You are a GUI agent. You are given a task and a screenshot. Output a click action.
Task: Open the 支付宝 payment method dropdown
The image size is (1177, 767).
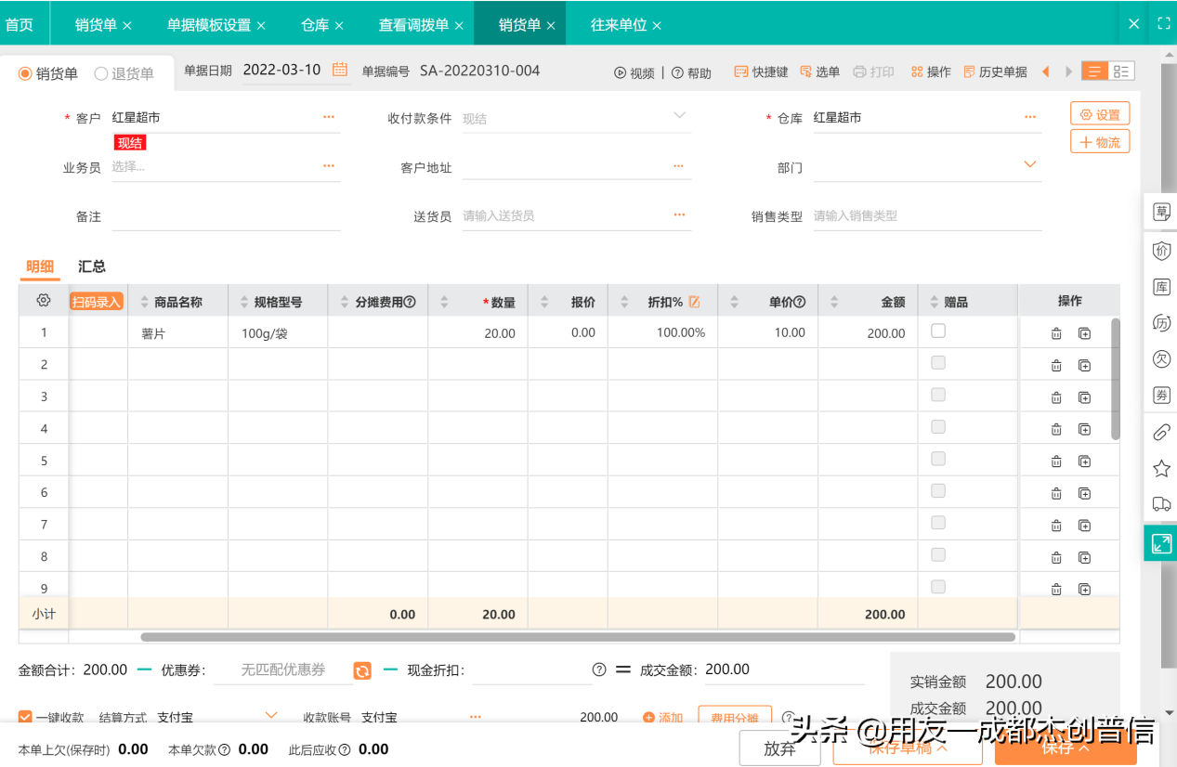[269, 717]
